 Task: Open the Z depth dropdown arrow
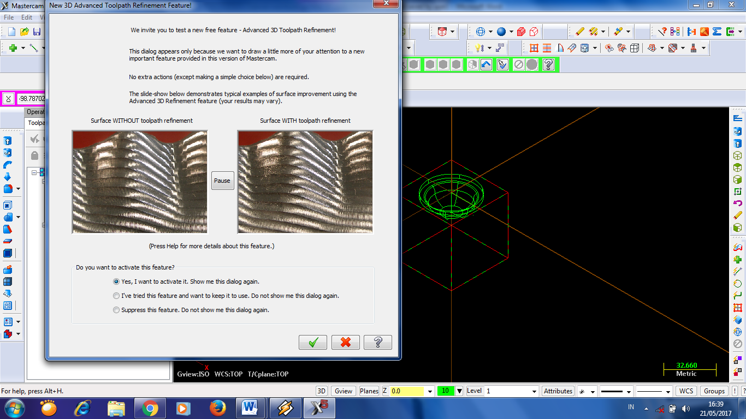(430, 391)
